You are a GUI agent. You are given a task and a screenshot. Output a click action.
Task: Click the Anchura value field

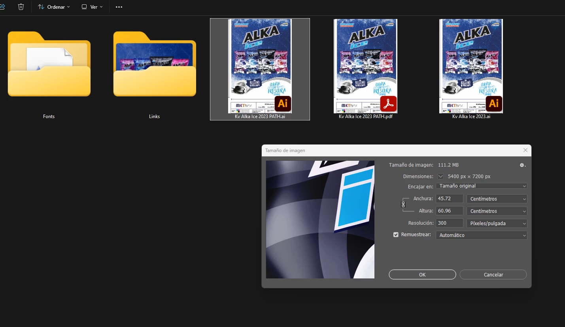450,199
